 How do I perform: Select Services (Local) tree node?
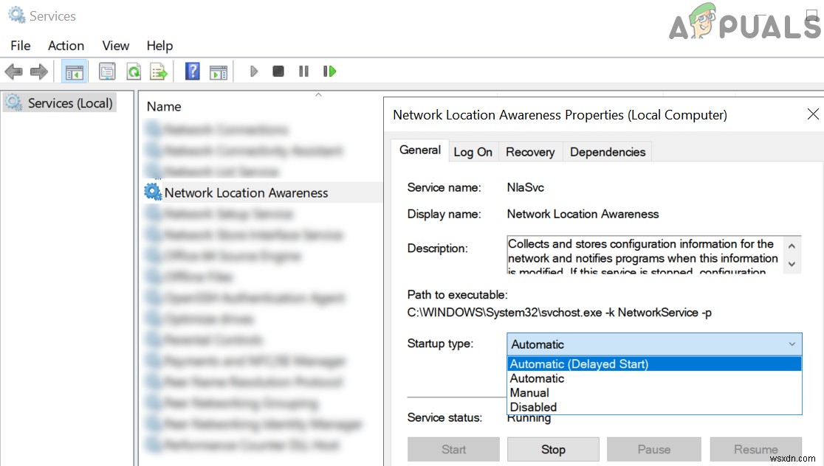[x=69, y=103]
